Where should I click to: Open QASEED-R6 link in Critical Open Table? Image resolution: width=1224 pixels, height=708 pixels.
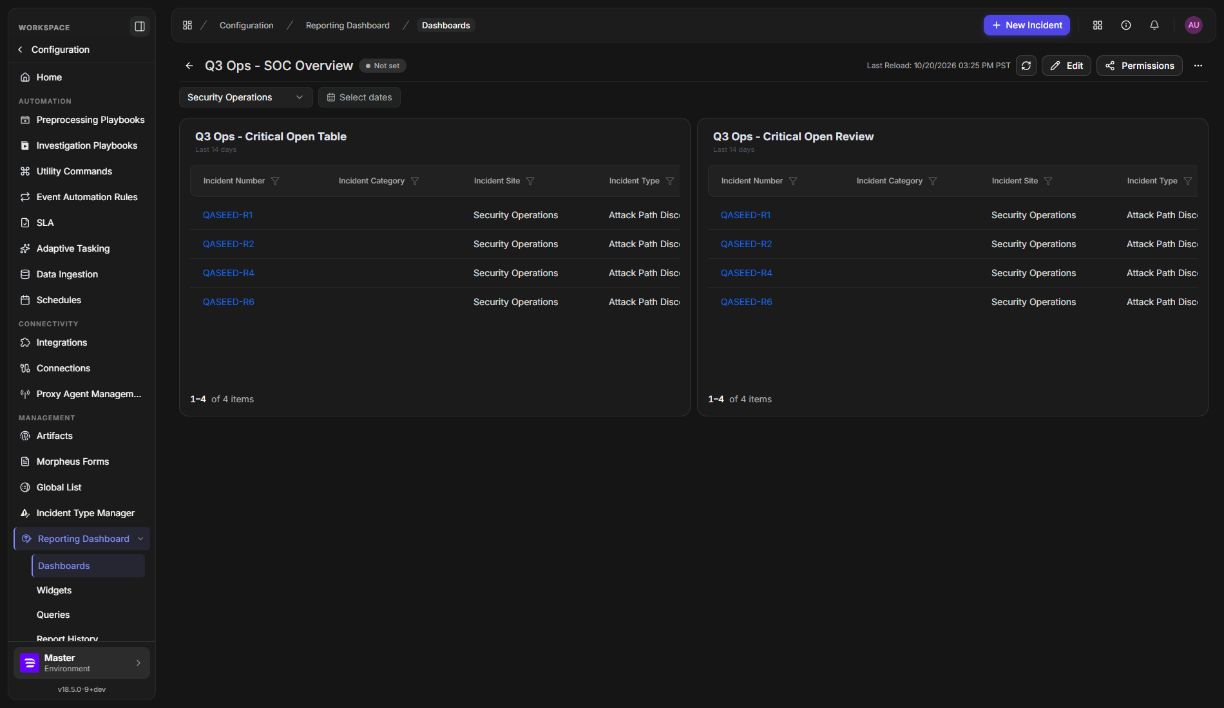[228, 302]
